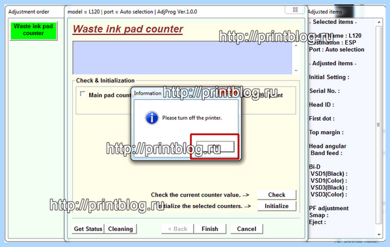Select the green Waste ink pad counter item
The width and height of the screenshot is (390, 247).
pyautogui.click(x=34, y=30)
